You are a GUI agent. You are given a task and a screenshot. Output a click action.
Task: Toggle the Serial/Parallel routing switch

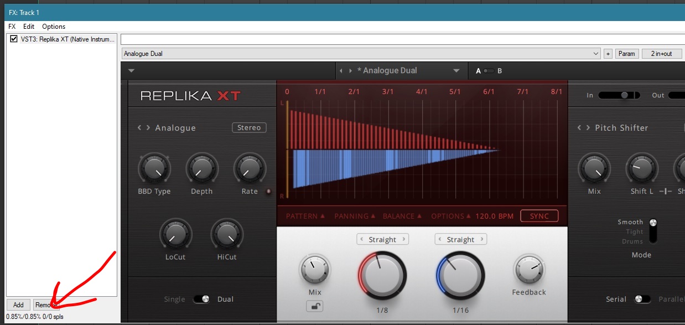[642, 299]
